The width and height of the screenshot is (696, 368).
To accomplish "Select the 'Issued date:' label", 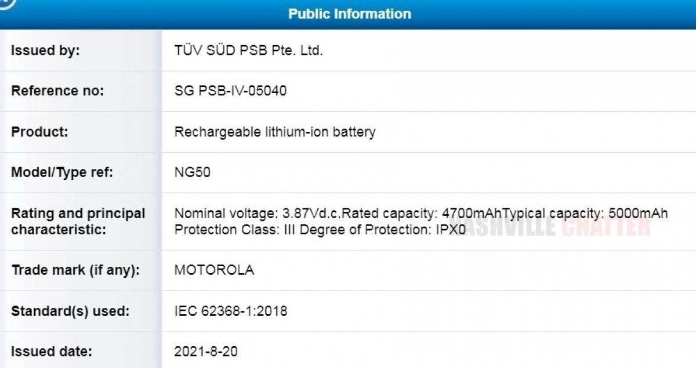I will [x=52, y=351].
